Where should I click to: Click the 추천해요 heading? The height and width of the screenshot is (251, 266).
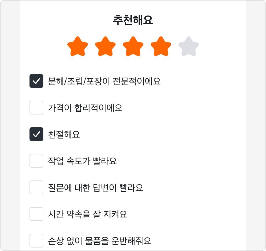click(x=133, y=20)
